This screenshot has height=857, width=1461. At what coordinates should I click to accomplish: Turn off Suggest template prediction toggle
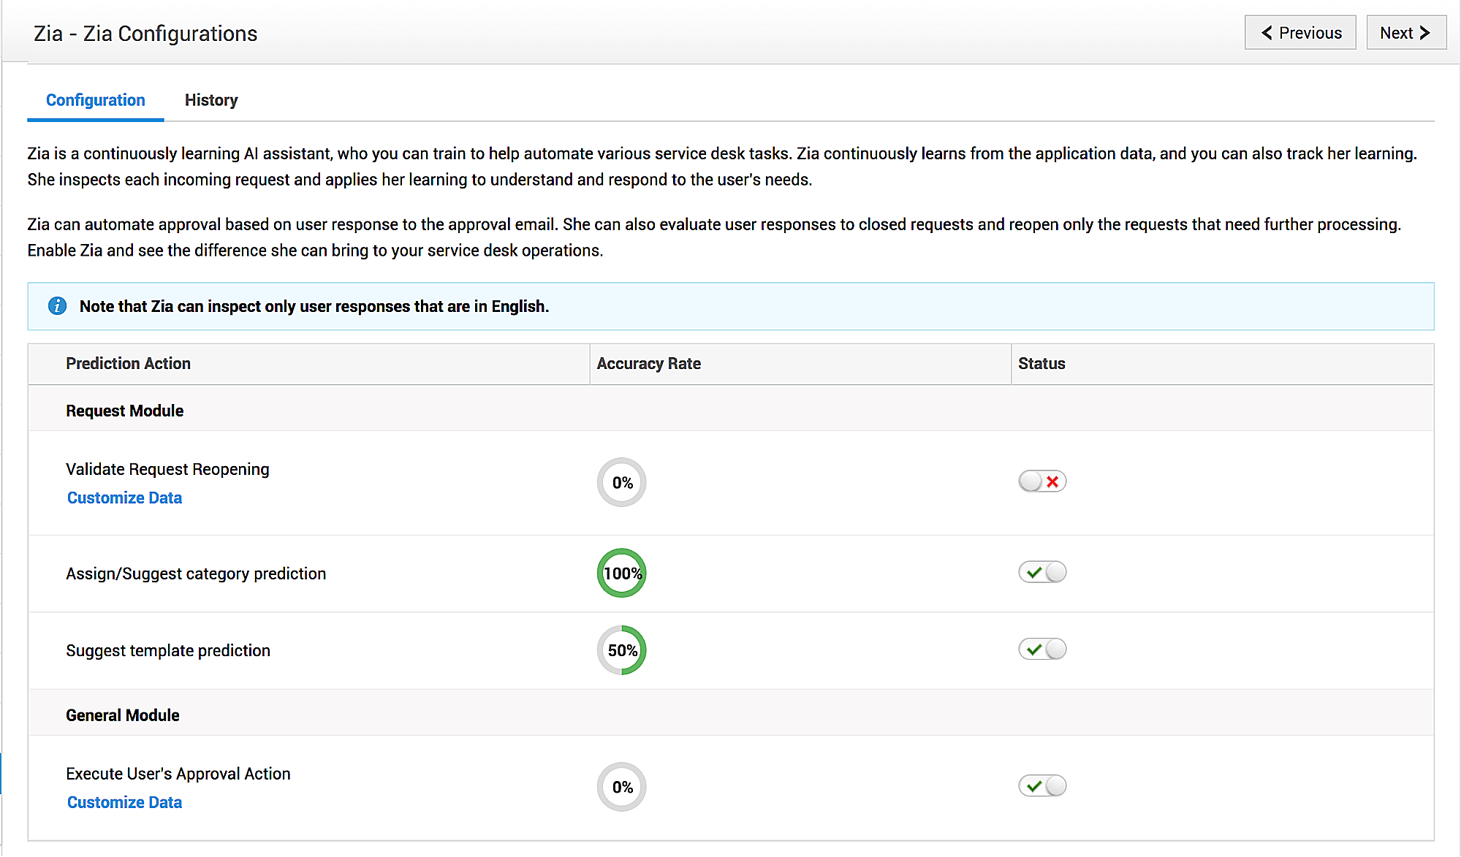[1042, 649]
